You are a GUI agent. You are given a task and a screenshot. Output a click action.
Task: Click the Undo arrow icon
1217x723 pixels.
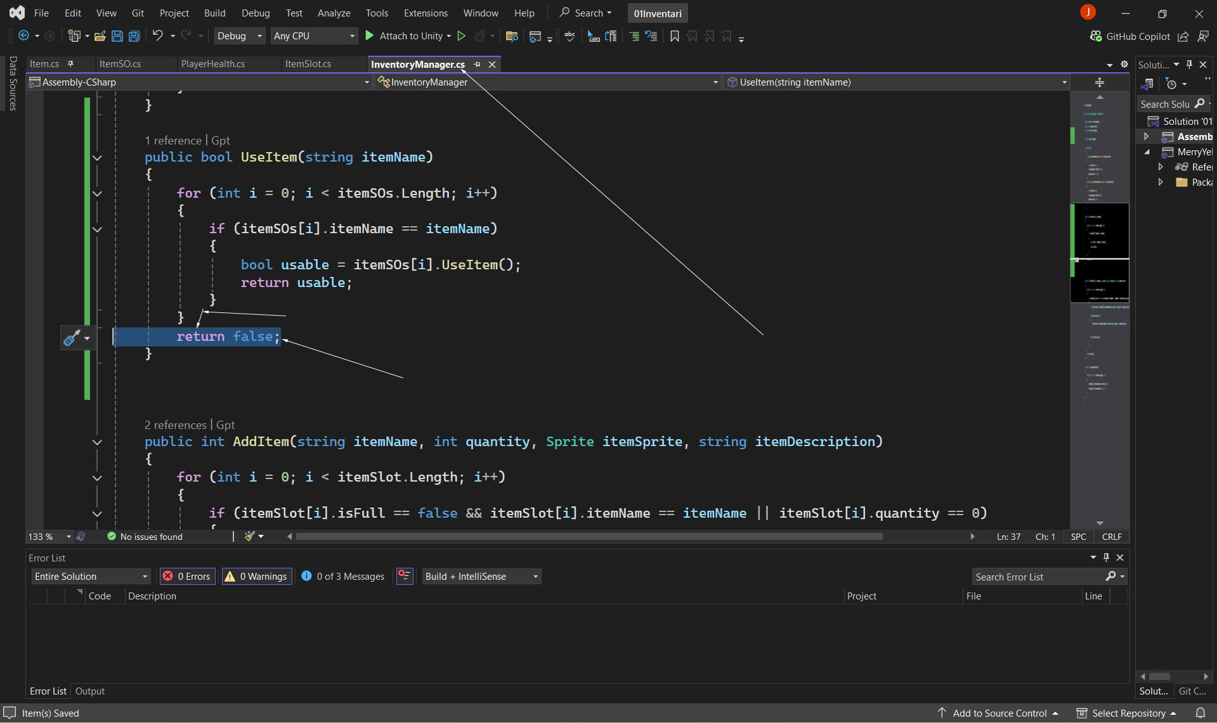pyautogui.click(x=157, y=36)
